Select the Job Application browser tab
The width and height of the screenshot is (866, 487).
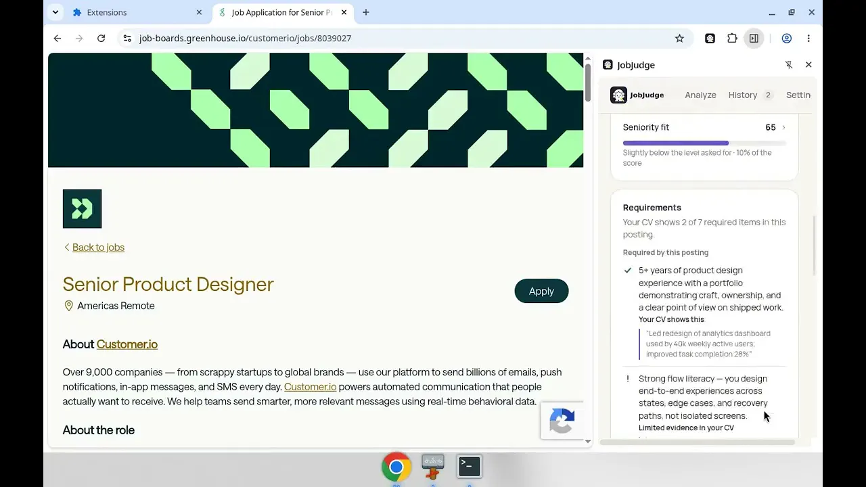(x=282, y=12)
